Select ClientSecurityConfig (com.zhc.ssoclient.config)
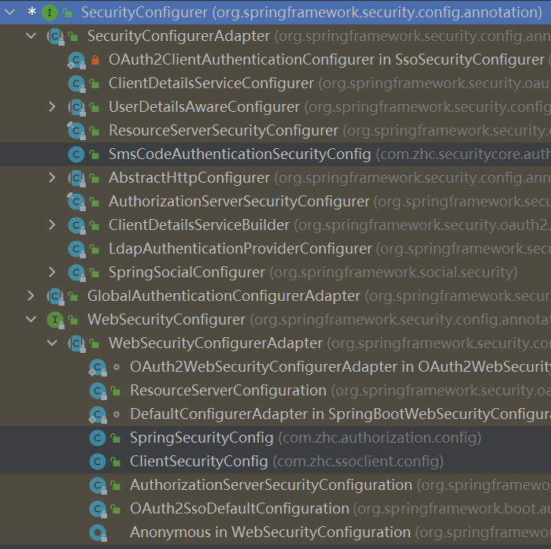The height and width of the screenshot is (549, 551). 275,462
